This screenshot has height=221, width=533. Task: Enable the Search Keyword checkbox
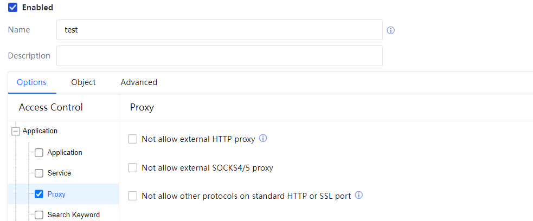39,215
